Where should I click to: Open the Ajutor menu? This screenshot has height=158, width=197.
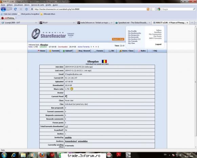tap(55, 5)
